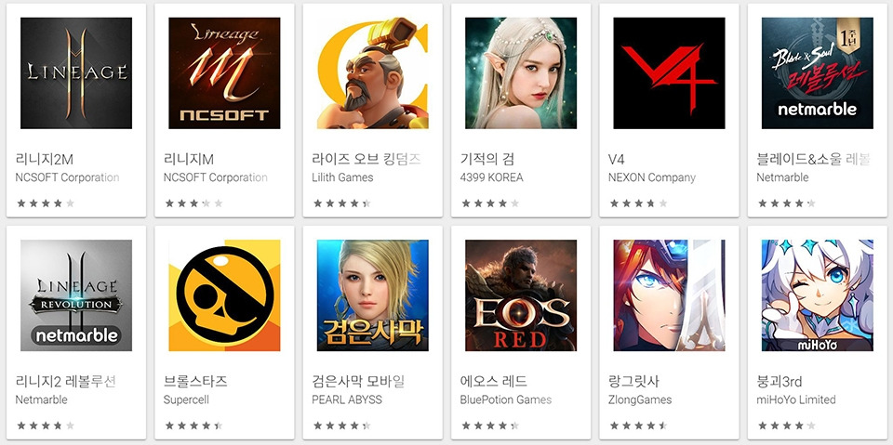Click the 검은사막 Black Desert icon

[x=372, y=295]
